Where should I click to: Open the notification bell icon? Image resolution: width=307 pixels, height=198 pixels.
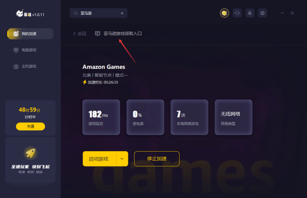[250, 13]
